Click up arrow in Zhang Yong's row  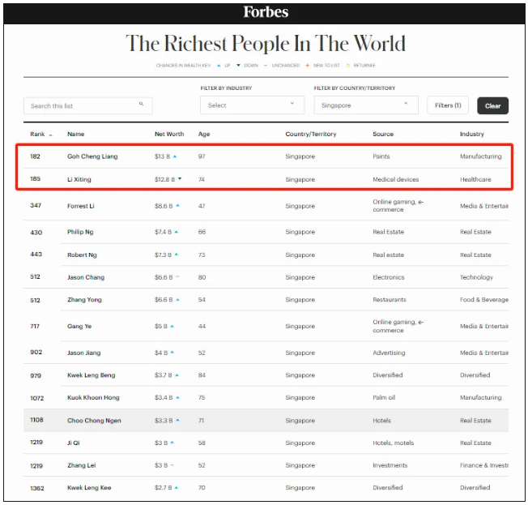(x=178, y=300)
